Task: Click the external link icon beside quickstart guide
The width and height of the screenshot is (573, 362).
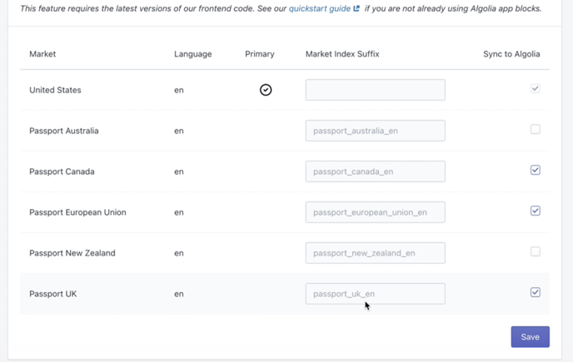Action: pos(357,8)
